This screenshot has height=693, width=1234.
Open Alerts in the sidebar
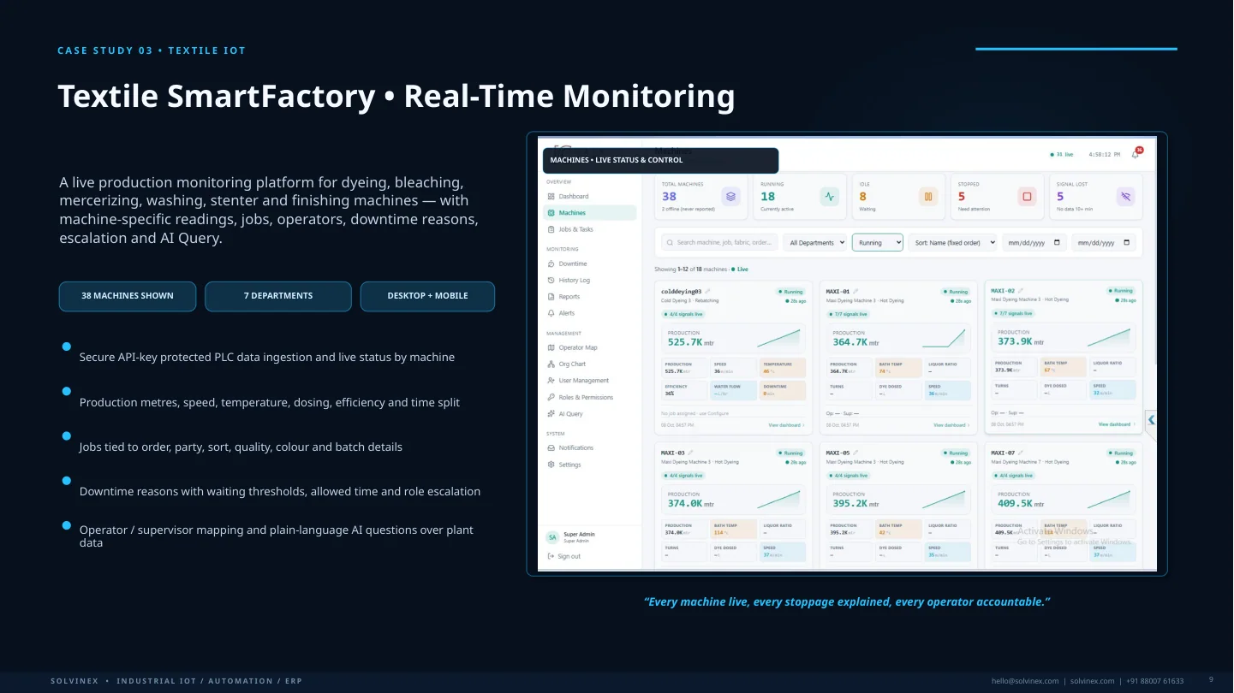pyautogui.click(x=591, y=313)
